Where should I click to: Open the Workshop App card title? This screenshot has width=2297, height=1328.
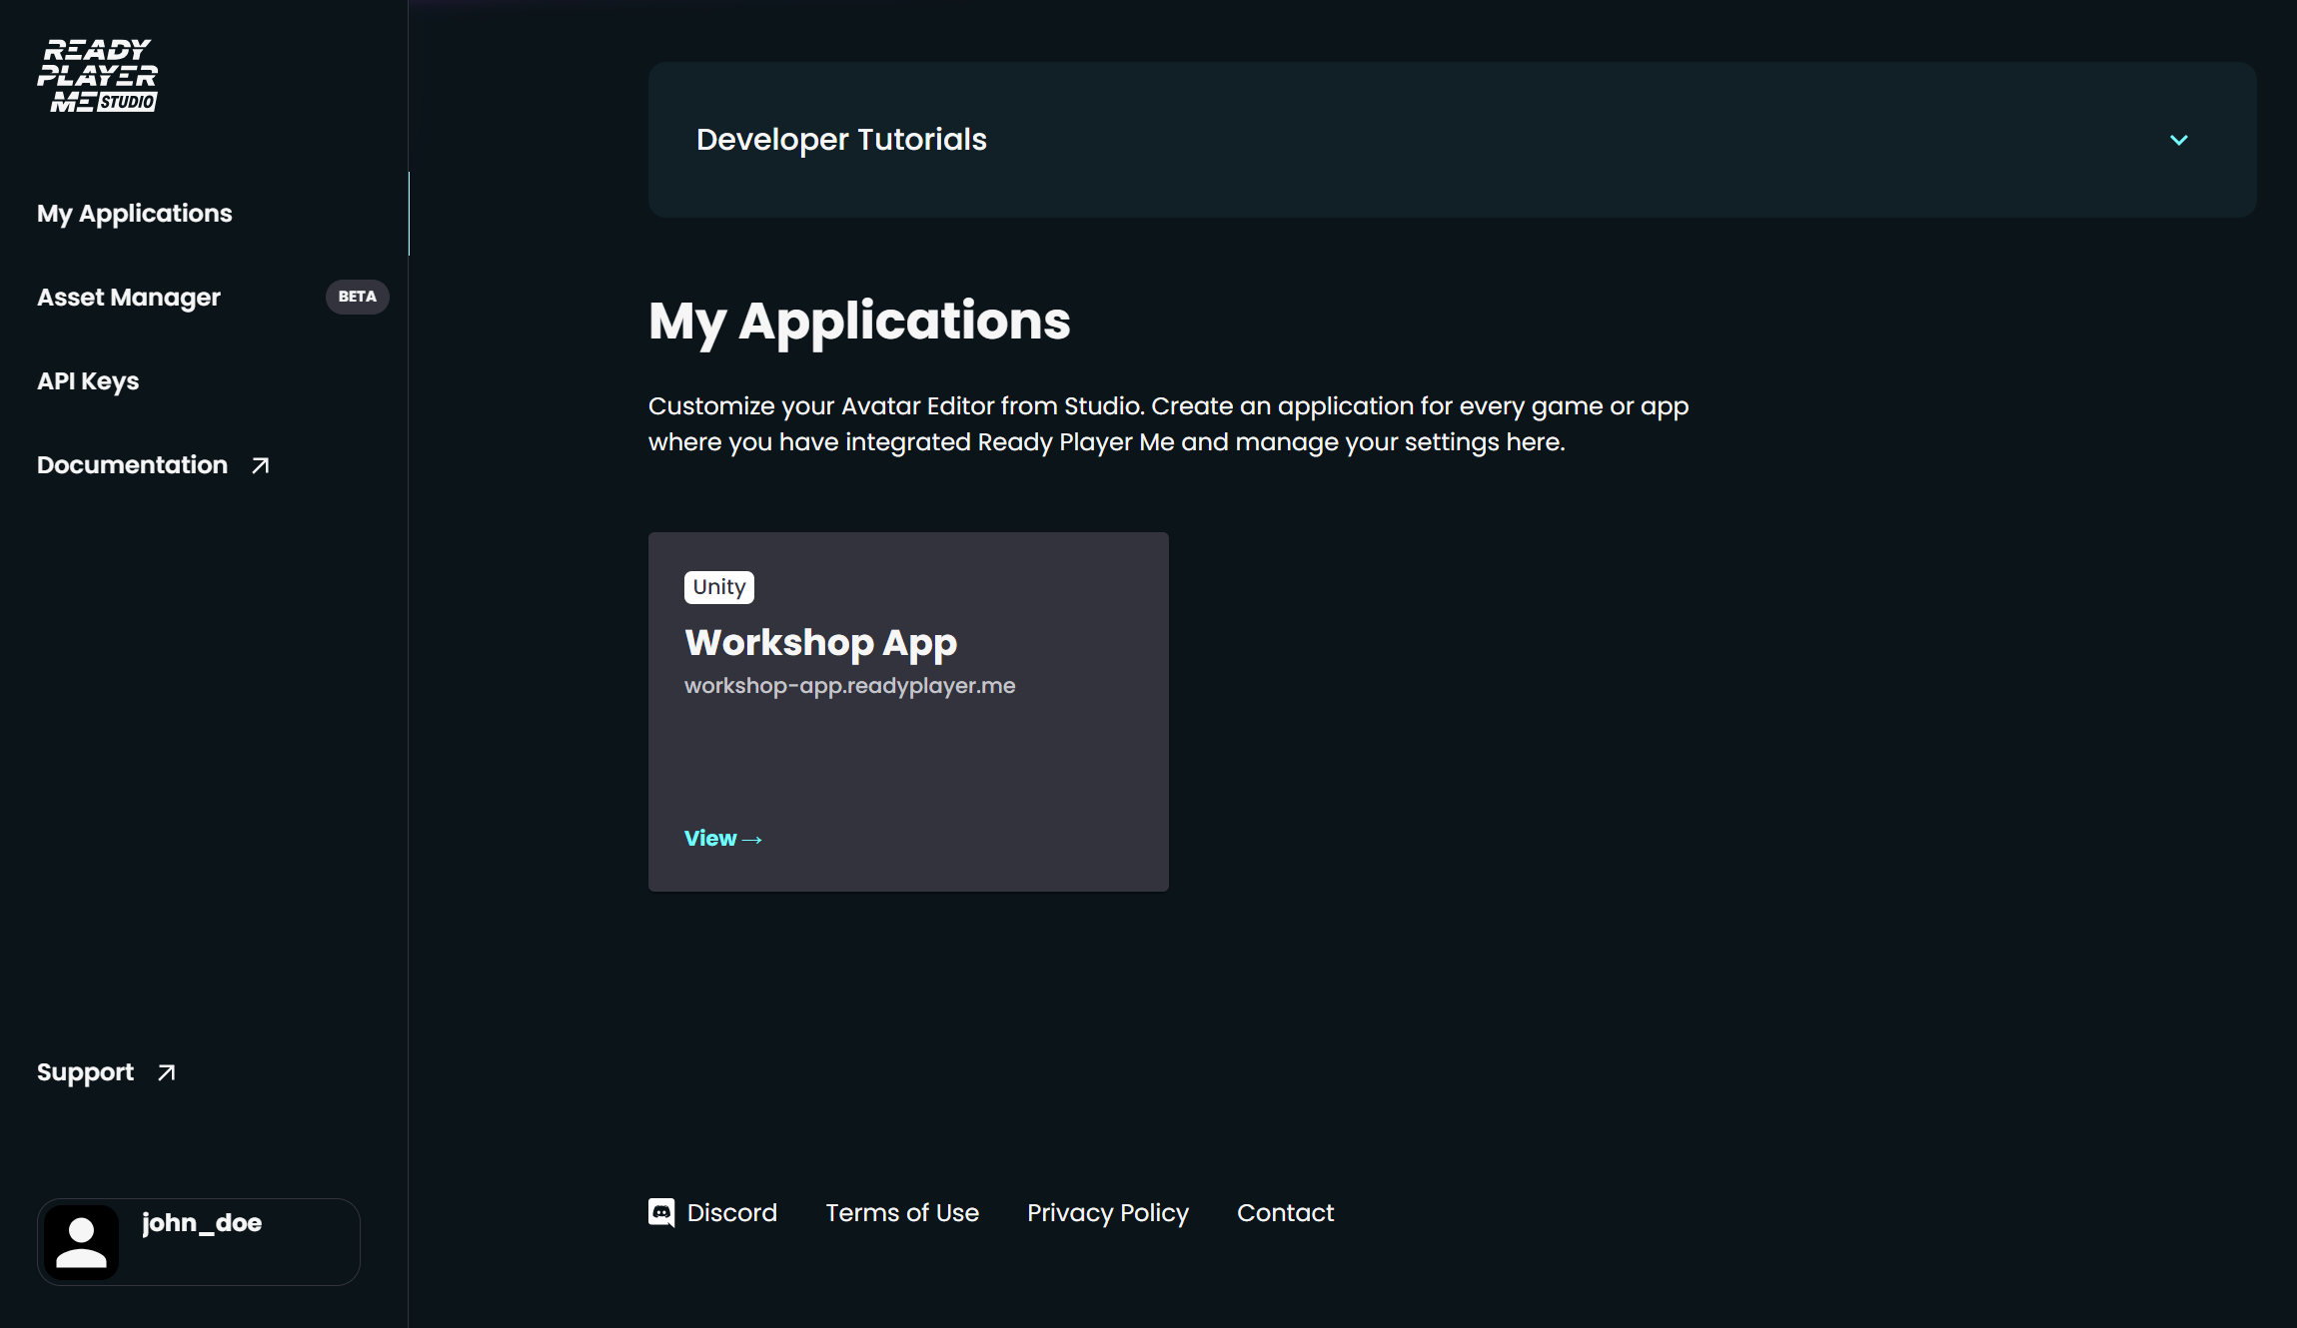coord(820,643)
